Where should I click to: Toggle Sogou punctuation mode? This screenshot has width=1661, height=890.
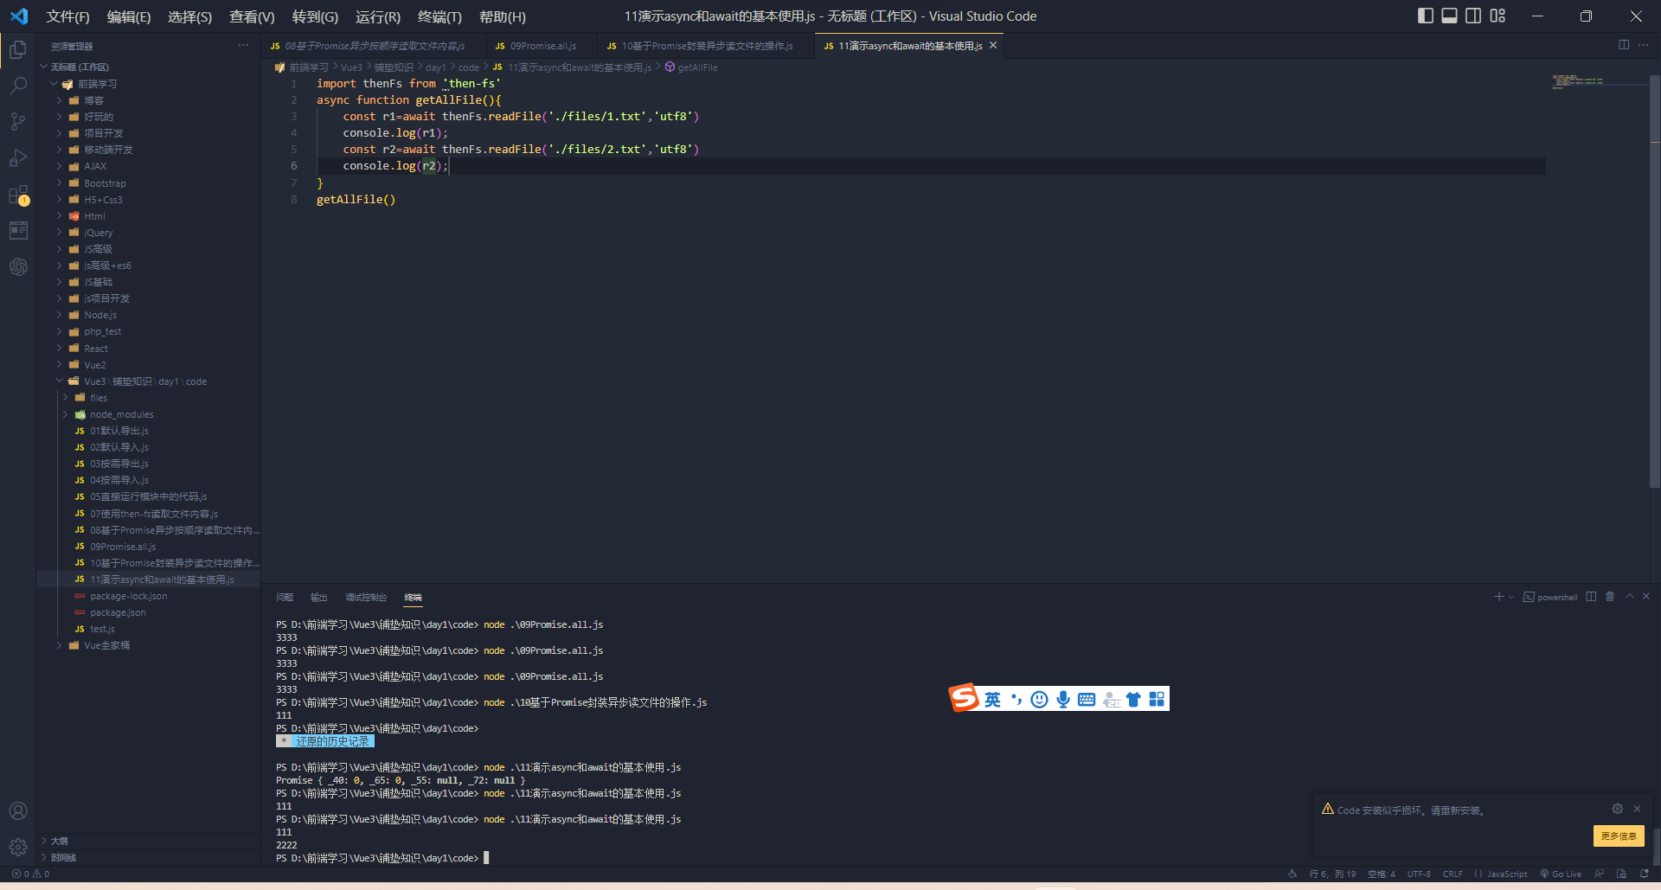[x=1016, y=699]
